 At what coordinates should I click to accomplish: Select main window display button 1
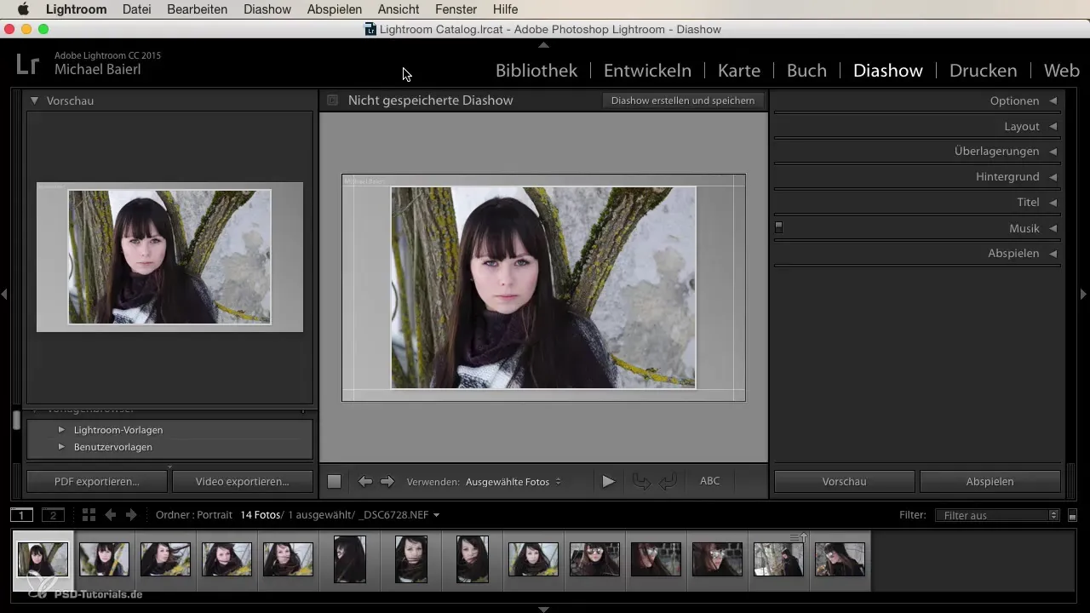click(x=22, y=515)
